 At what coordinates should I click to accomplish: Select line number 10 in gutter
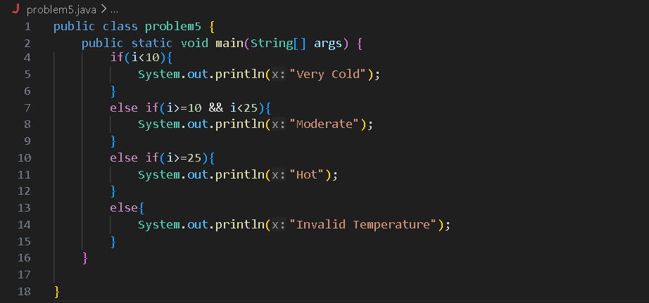25,158
